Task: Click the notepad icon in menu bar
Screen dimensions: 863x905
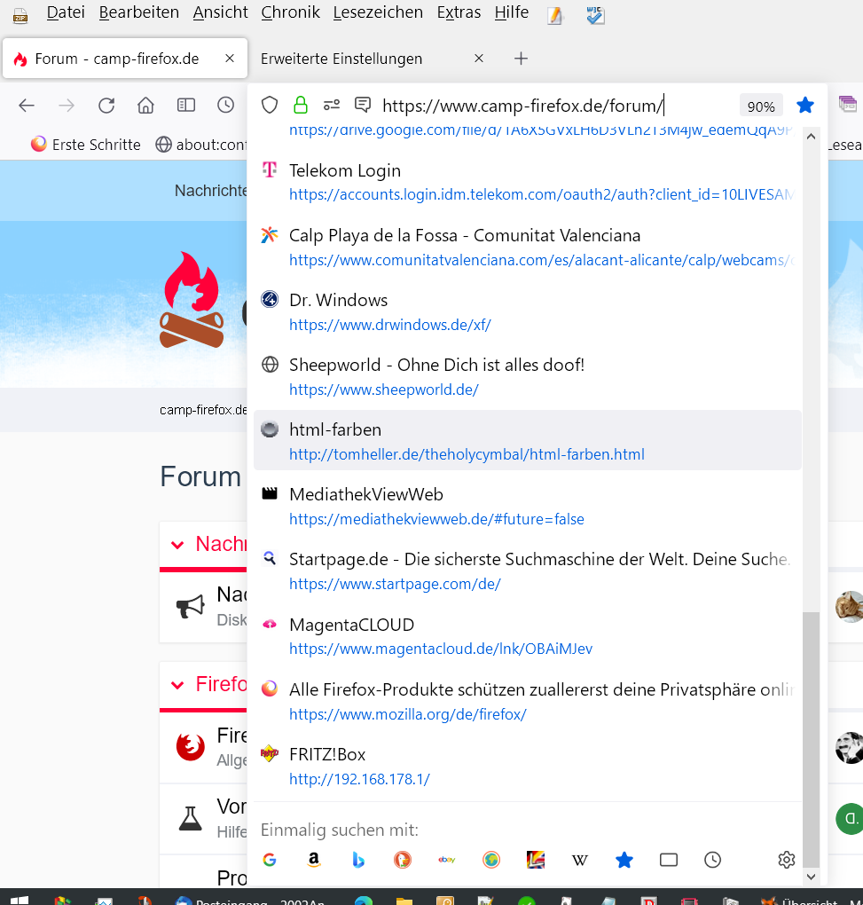Action: tap(555, 16)
